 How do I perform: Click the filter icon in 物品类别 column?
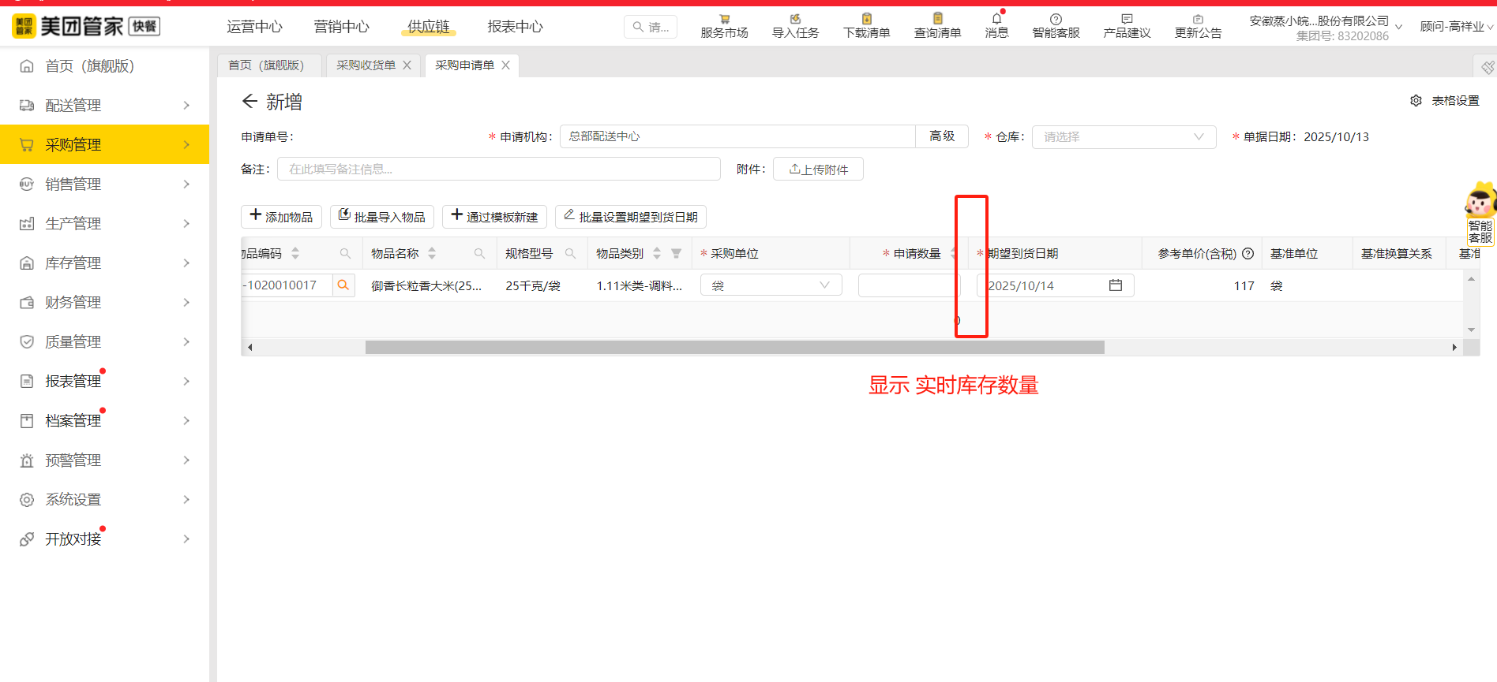[676, 254]
